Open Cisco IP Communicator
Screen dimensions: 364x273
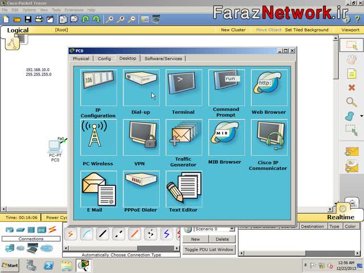269,138
